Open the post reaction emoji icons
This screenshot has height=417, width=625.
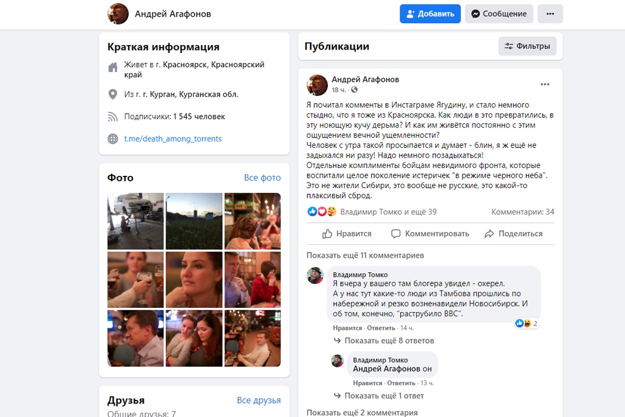(322, 212)
